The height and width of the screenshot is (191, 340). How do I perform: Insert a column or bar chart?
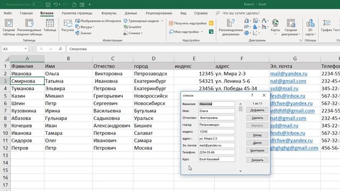pyautogui.click(x=246, y=21)
